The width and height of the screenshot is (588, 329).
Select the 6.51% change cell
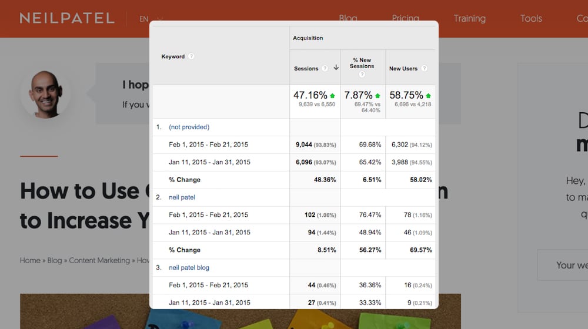(x=363, y=180)
